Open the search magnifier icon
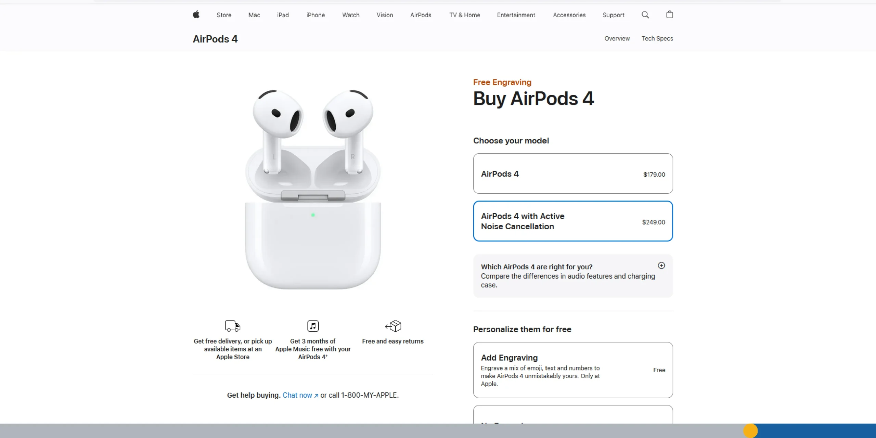This screenshot has height=438, width=876. (645, 15)
